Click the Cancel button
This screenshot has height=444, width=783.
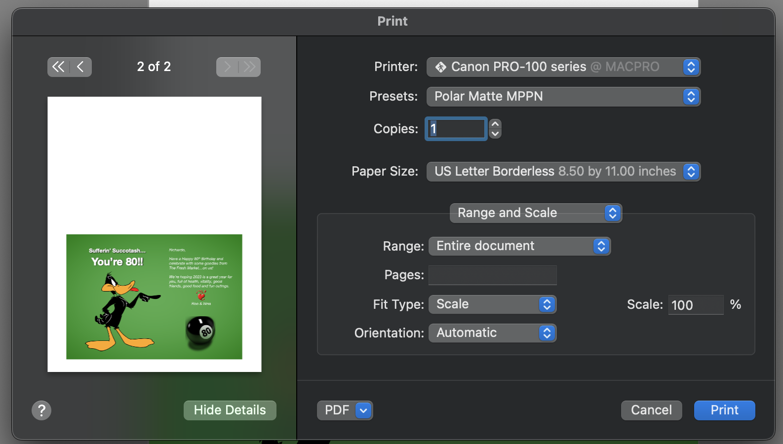click(x=652, y=410)
